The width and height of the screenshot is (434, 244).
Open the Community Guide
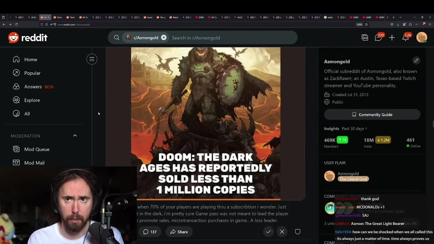click(x=372, y=115)
